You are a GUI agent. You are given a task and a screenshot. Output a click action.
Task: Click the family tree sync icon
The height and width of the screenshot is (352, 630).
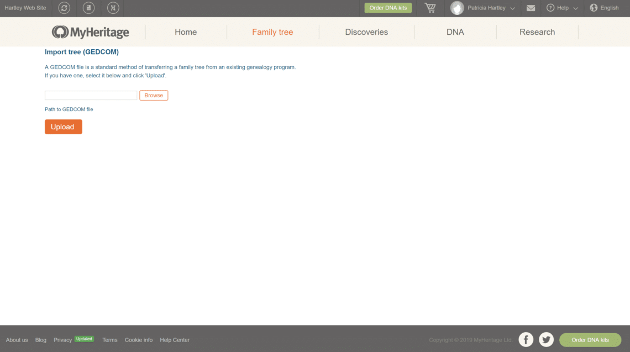pos(63,8)
